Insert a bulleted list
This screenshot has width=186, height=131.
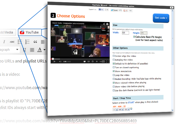20,42
